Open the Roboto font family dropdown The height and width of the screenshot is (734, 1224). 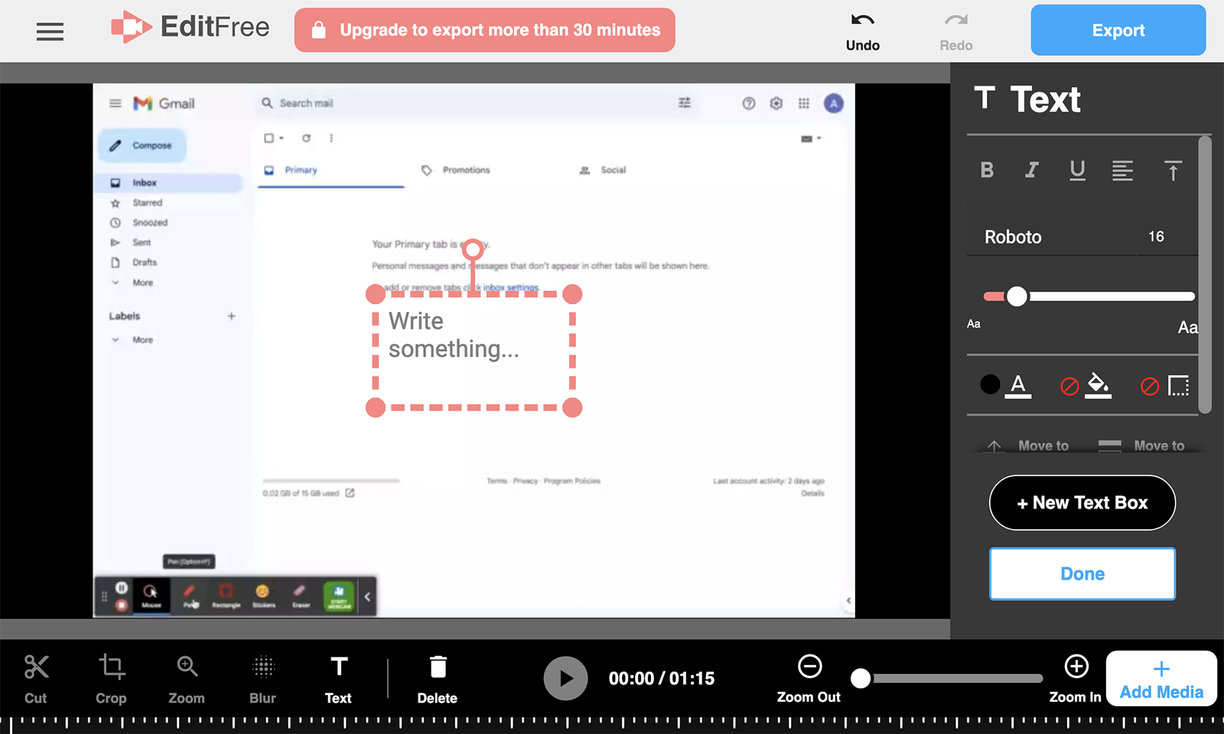[x=1052, y=237]
